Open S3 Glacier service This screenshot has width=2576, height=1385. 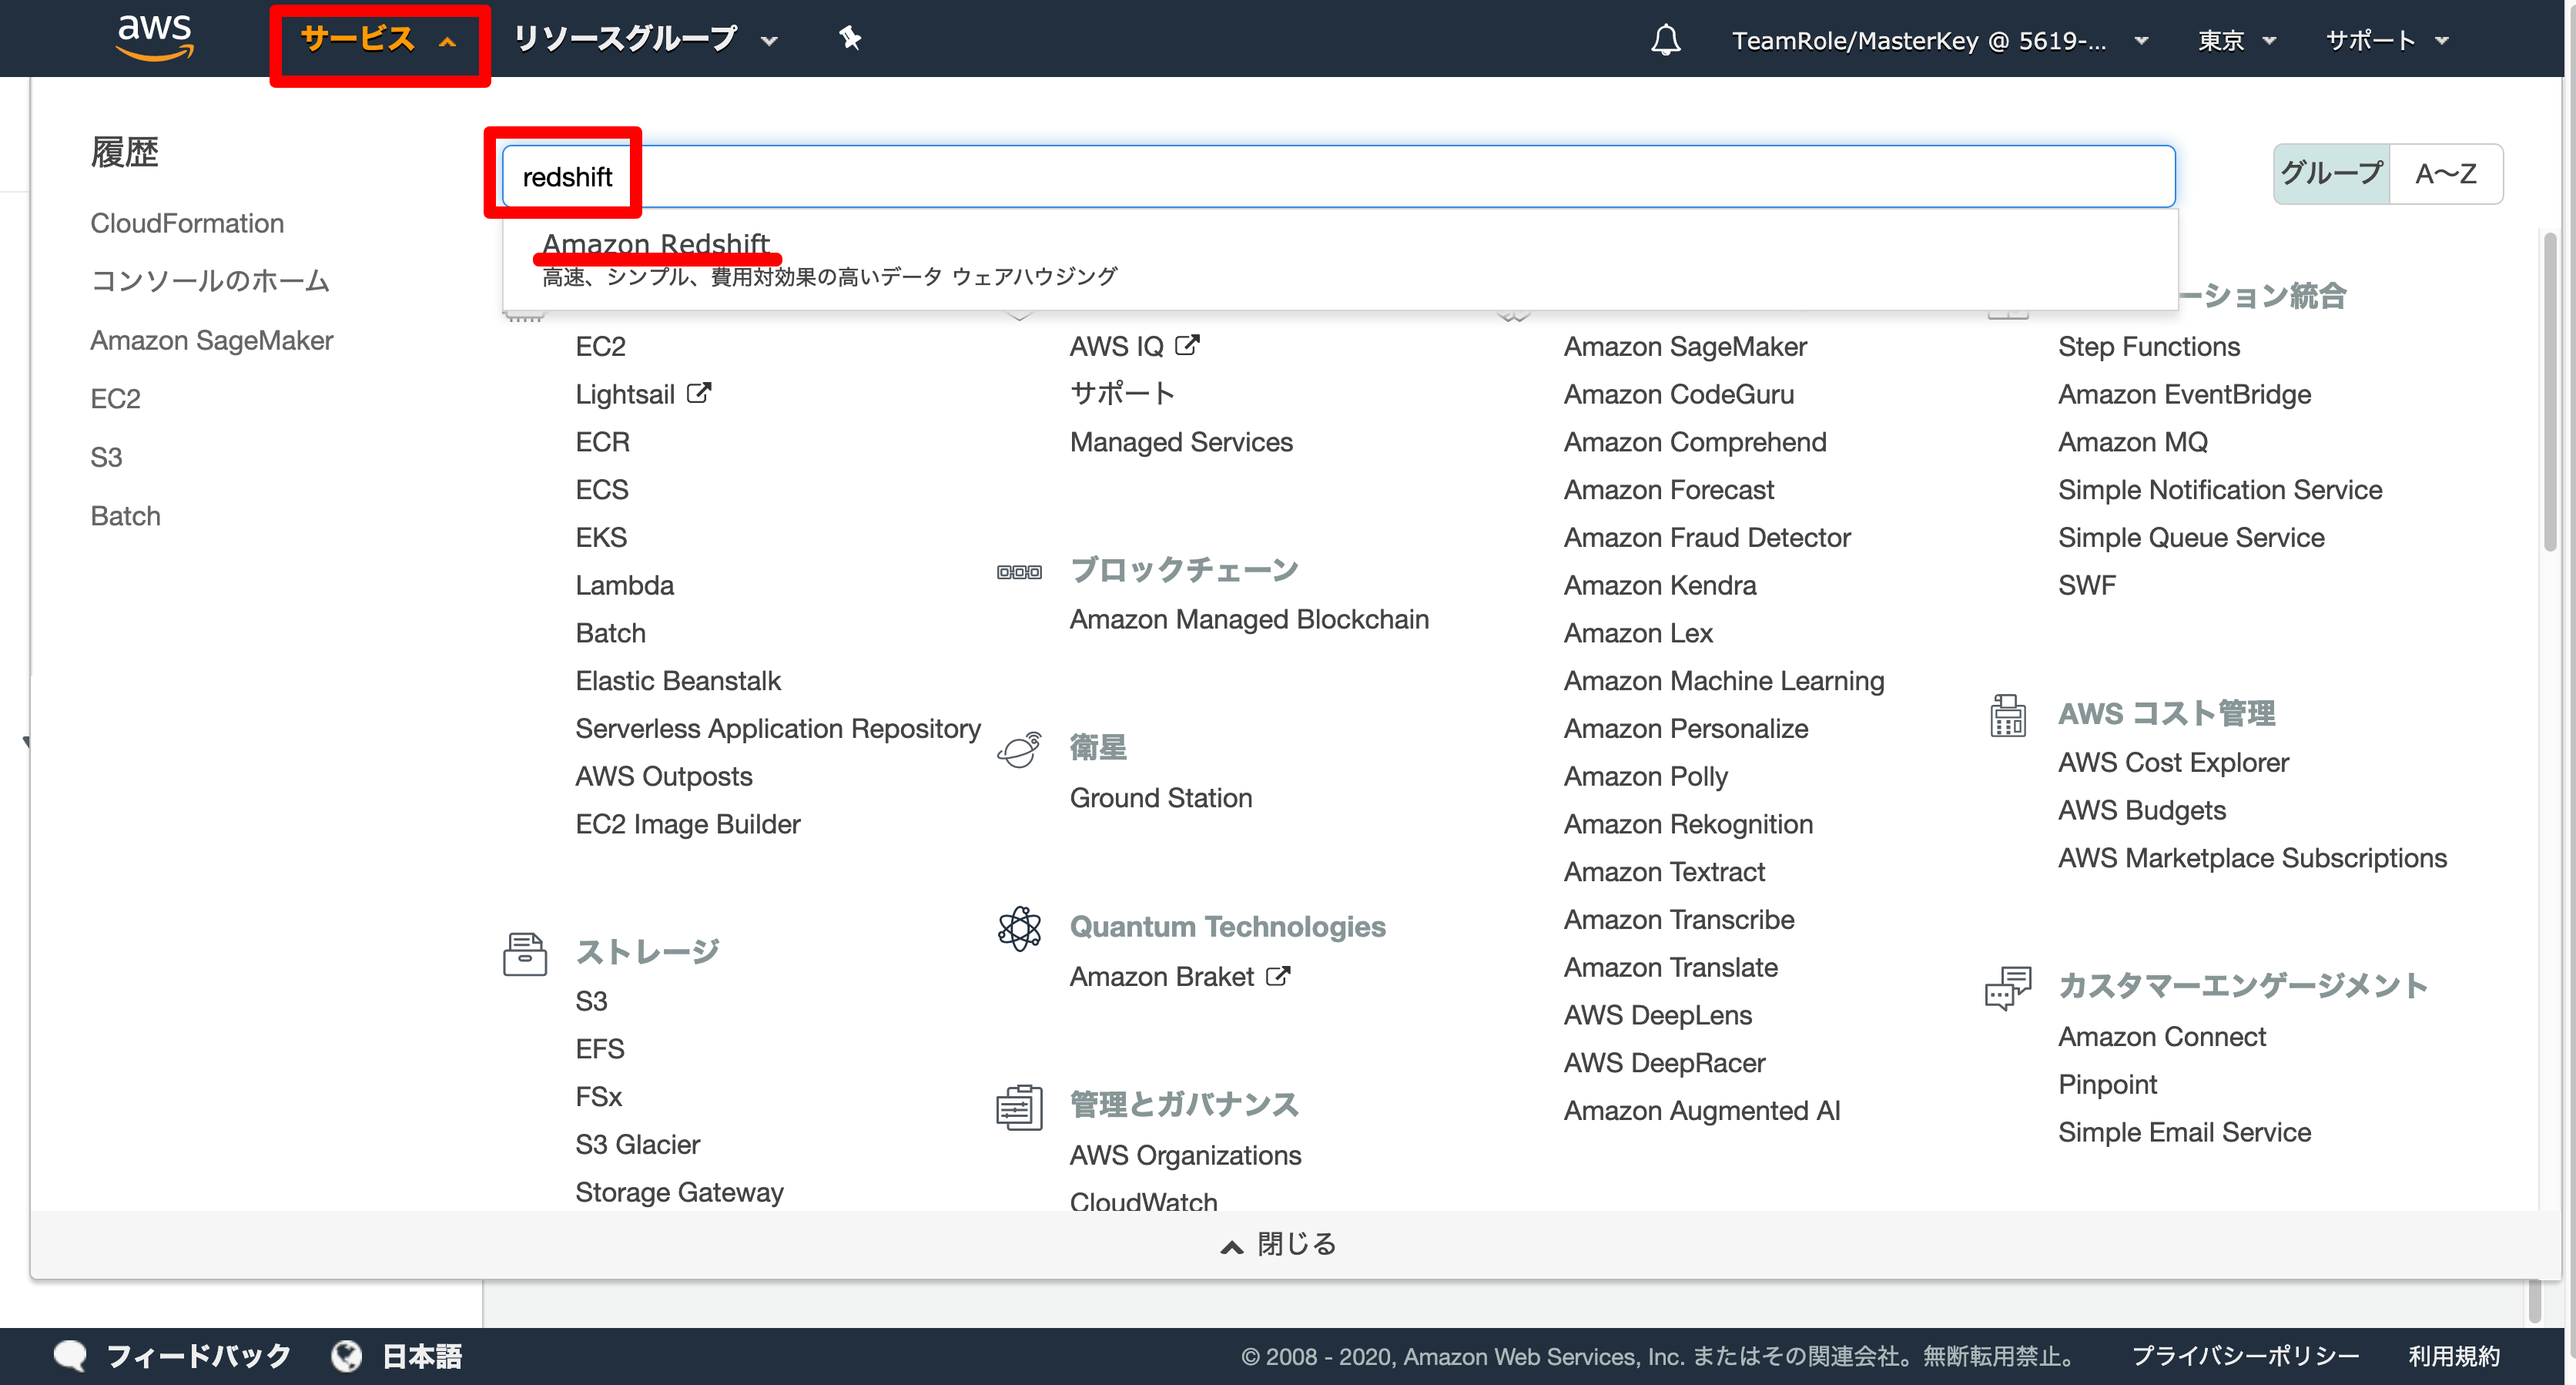click(x=637, y=1144)
